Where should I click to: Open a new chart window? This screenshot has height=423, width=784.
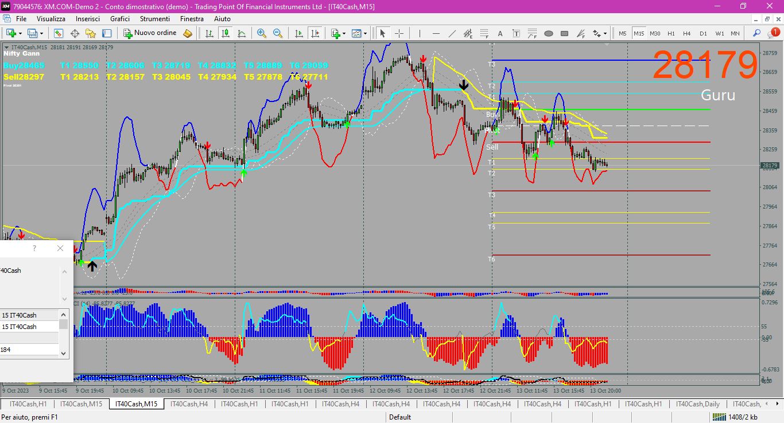click(x=11, y=33)
